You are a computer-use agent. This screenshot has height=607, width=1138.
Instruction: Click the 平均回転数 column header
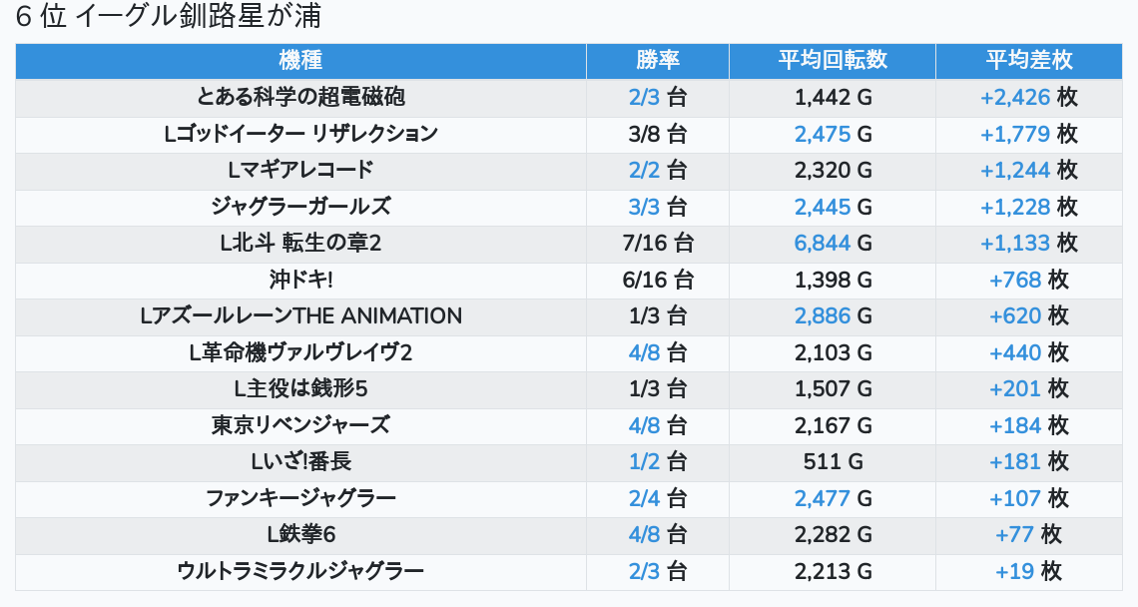pos(833,60)
